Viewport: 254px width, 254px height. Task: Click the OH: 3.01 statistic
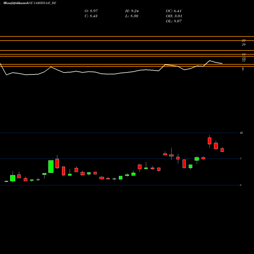pos(174,16)
